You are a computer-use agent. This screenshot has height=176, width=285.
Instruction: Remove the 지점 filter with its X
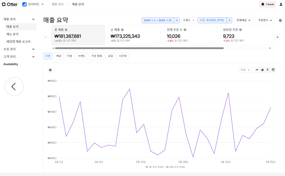(229, 20)
